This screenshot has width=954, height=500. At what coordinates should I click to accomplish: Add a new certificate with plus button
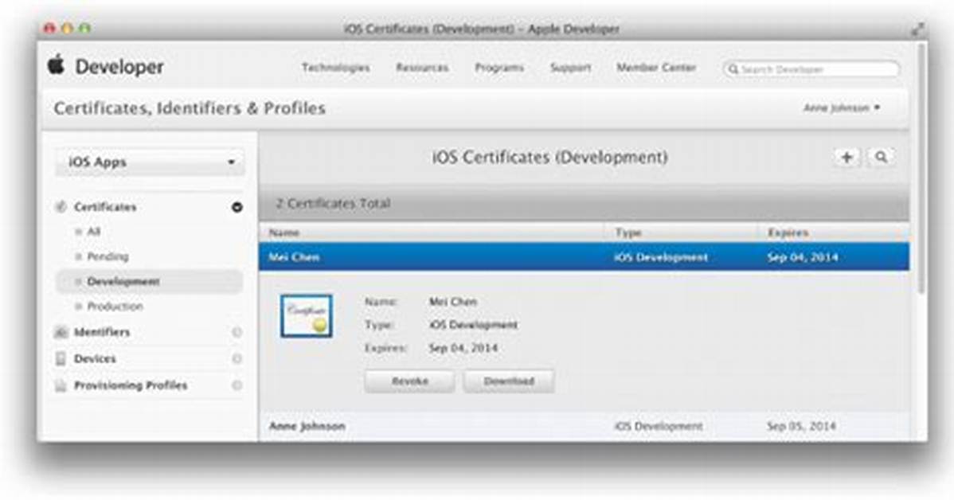coord(846,158)
